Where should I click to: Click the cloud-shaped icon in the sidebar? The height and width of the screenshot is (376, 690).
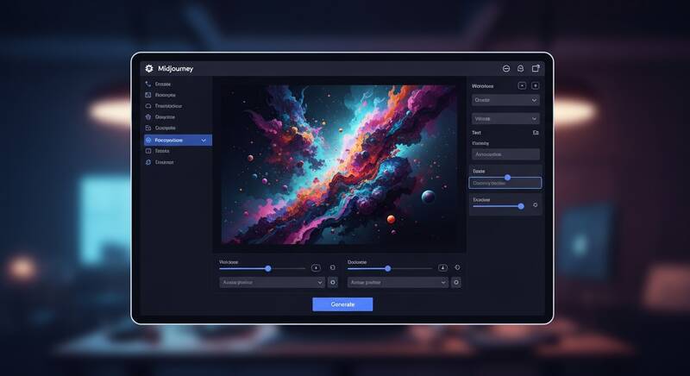148,106
